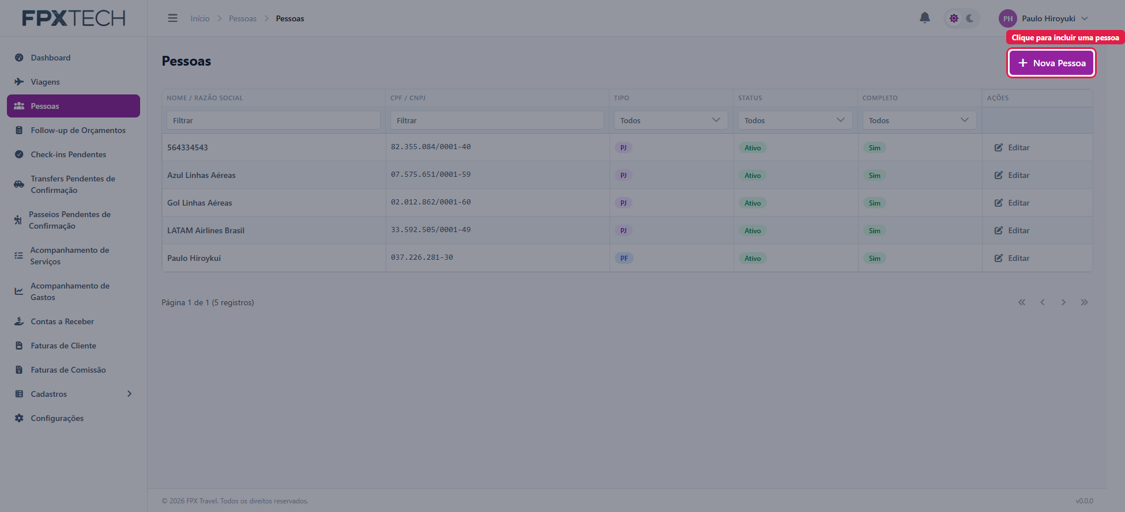Screen dimensions: 1125x512
Task: Edit the Azul Linhas Aéreas row
Action: click(x=1012, y=175)
